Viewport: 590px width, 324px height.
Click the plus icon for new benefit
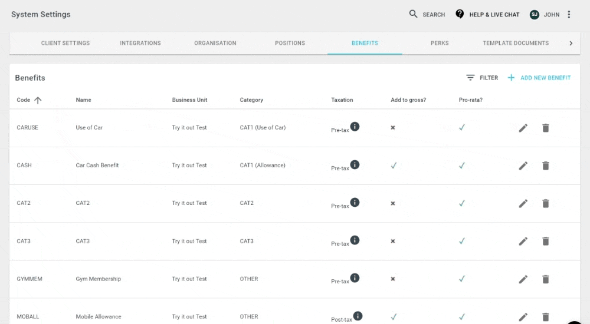click(511, 77)
